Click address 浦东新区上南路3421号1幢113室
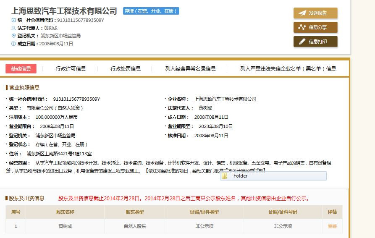Screen dimensions: 375x238 coord(59,154)
